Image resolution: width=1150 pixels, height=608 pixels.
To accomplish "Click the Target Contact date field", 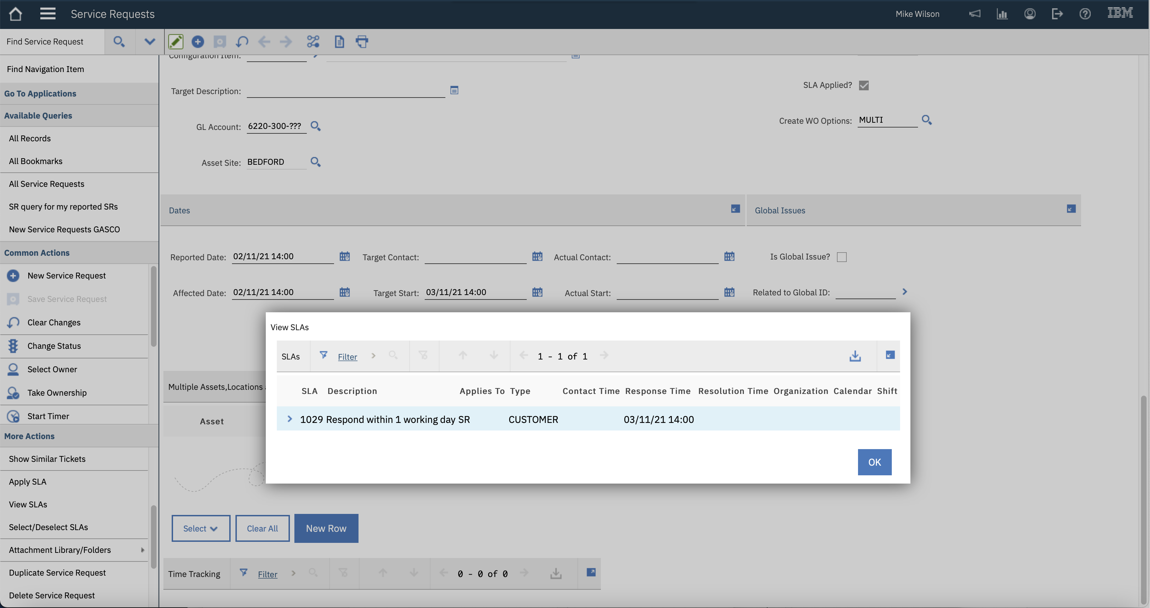I will [475, 257].
